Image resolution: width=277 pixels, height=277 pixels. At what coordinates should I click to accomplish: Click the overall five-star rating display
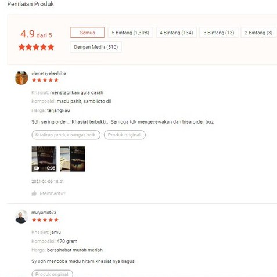[x=36, y=47]
